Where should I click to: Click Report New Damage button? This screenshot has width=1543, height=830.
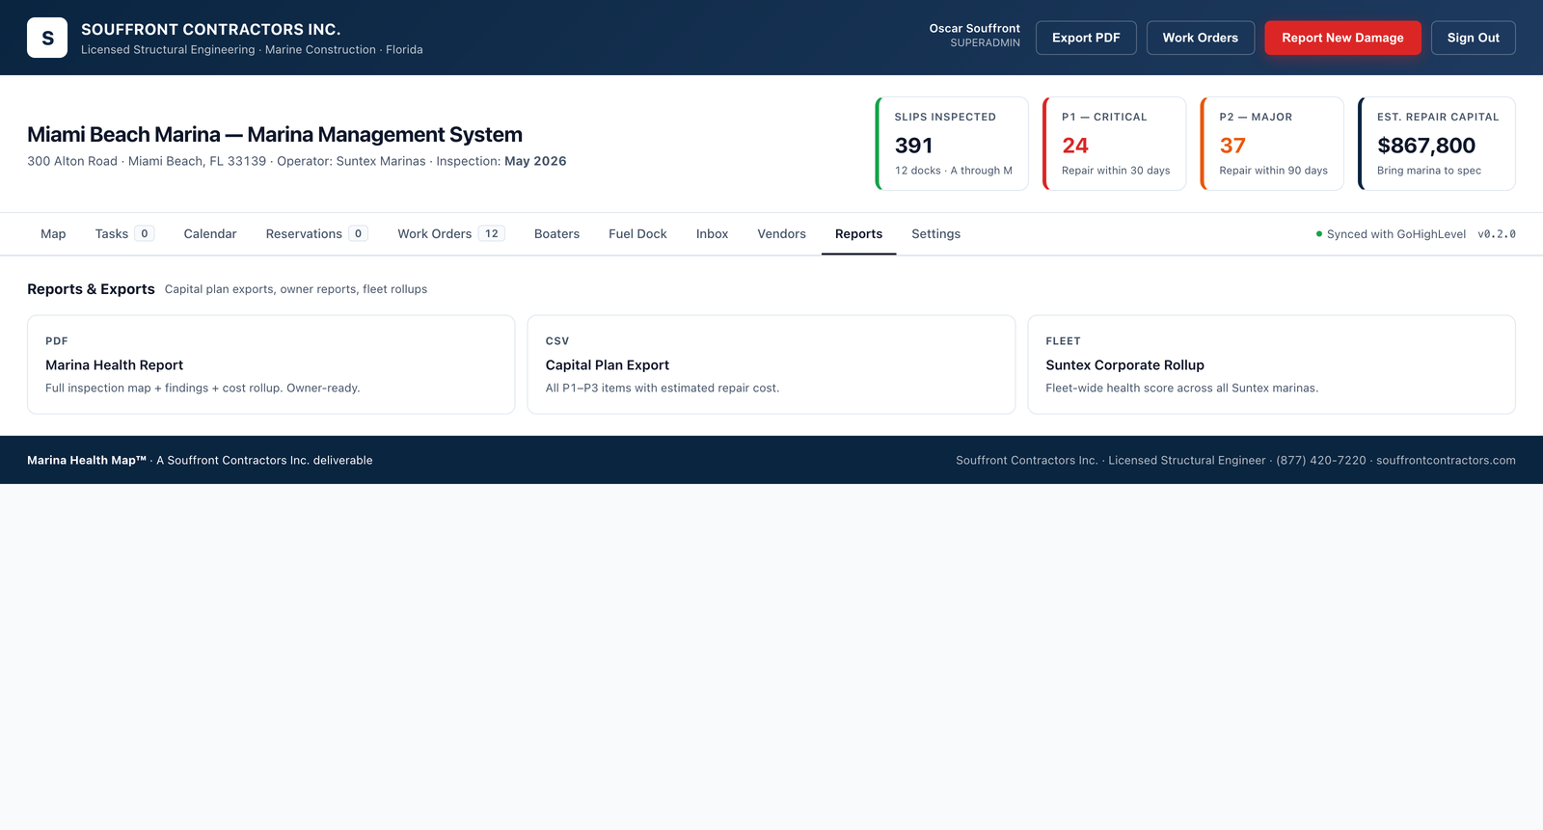coord(1342,38)
